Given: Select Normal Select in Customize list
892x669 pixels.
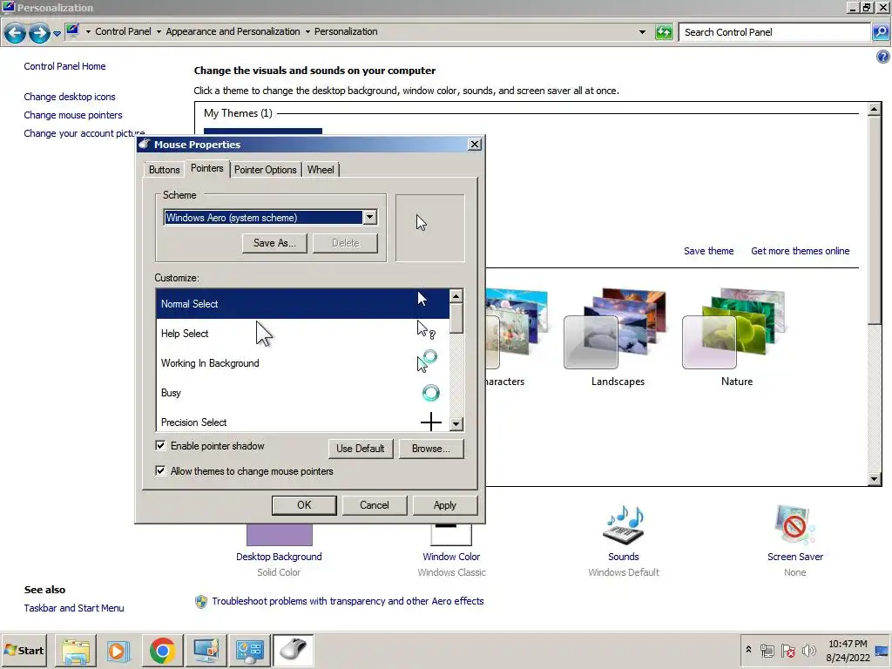Looking at the screenshot, I should (302, 304).
